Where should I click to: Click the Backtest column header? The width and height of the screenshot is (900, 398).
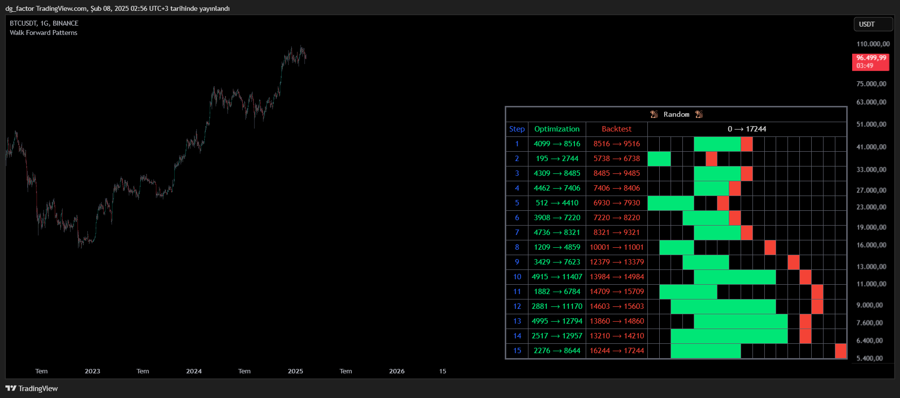click(616, 129)
